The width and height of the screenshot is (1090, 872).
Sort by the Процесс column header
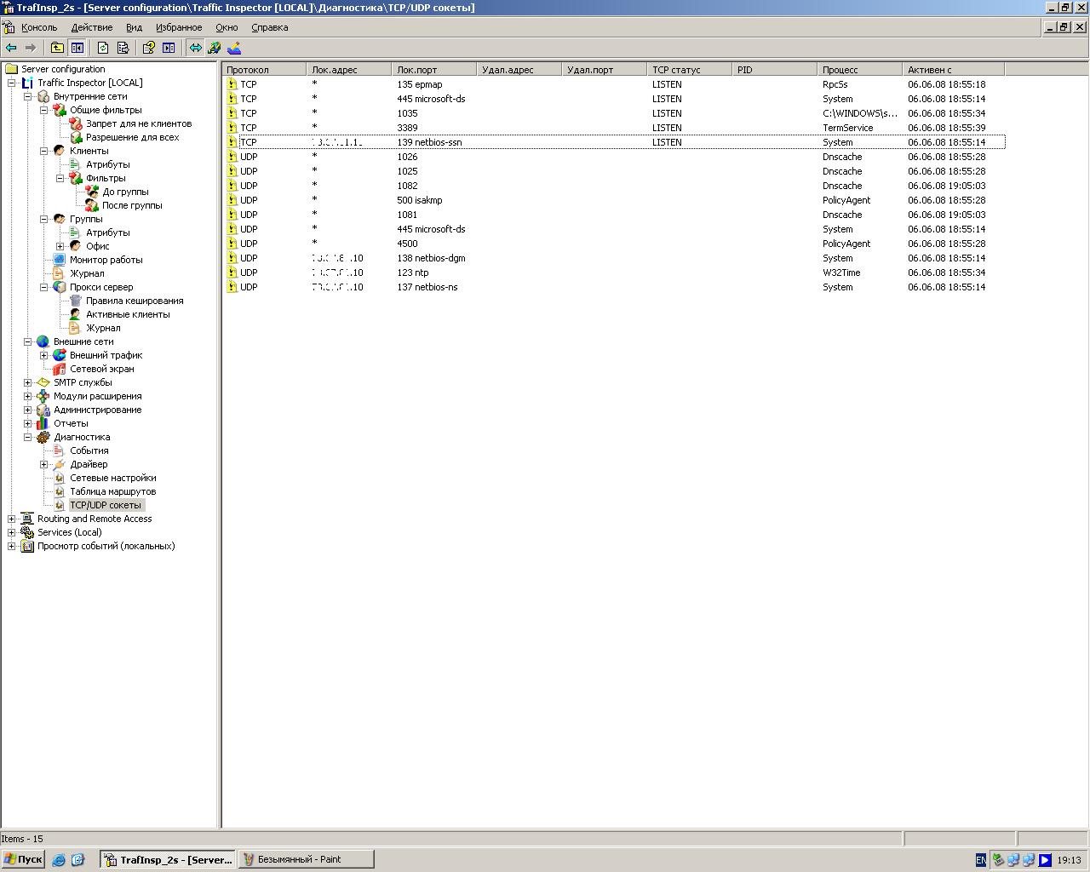click(x=860, y=70)
